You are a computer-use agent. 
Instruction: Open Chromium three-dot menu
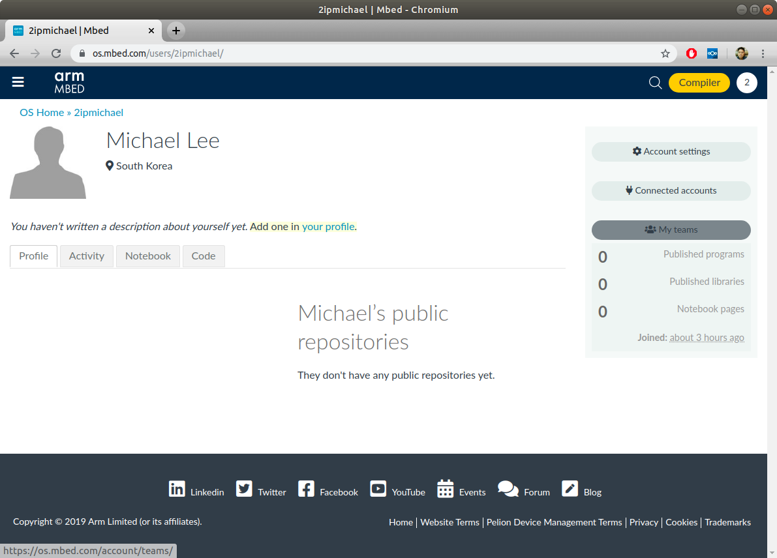coord(763,53)
